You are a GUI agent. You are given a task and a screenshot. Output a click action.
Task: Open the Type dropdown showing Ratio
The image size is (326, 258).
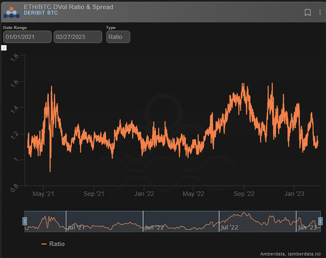[118, 37]
